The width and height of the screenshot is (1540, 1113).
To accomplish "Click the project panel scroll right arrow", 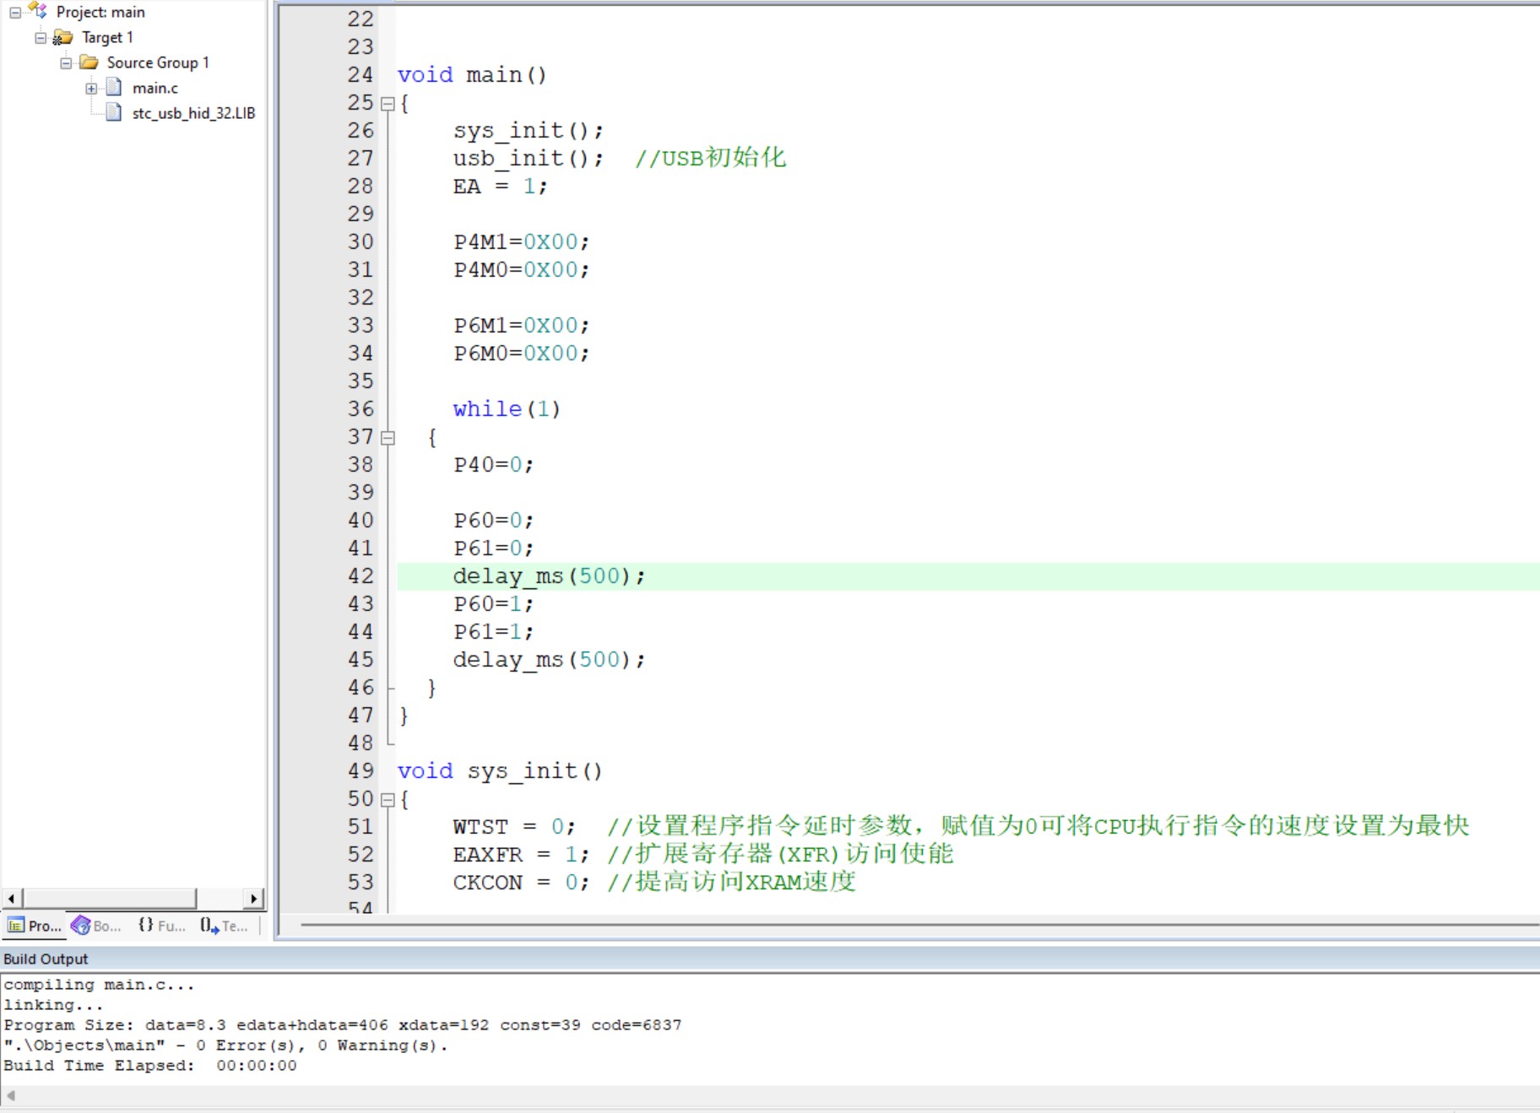I will click(x=254, y=899).
